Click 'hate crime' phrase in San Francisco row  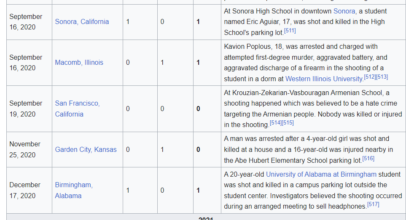point(380,103)
